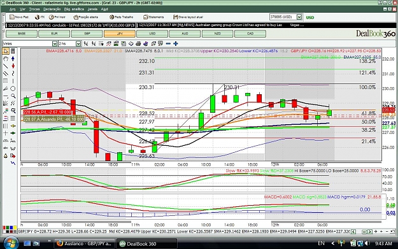Open the 2 hs timeframe dropdown
The height and width of the screenshot is (249, 398).
click(x=78, y=44)
